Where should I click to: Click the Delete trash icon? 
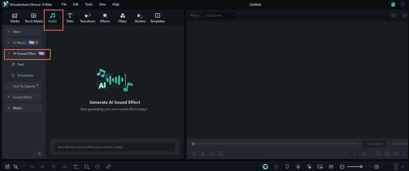(54, 166)
